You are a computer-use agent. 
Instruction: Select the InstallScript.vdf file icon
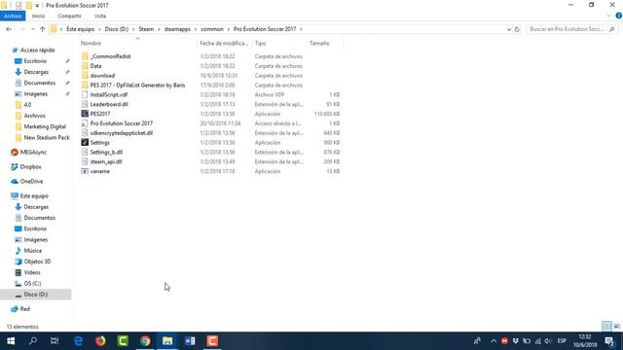tap(85, 94)
